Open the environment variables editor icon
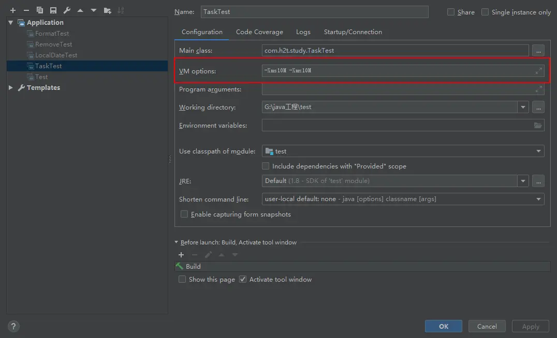This screenshot has height=338, width=557. [538, 126]
